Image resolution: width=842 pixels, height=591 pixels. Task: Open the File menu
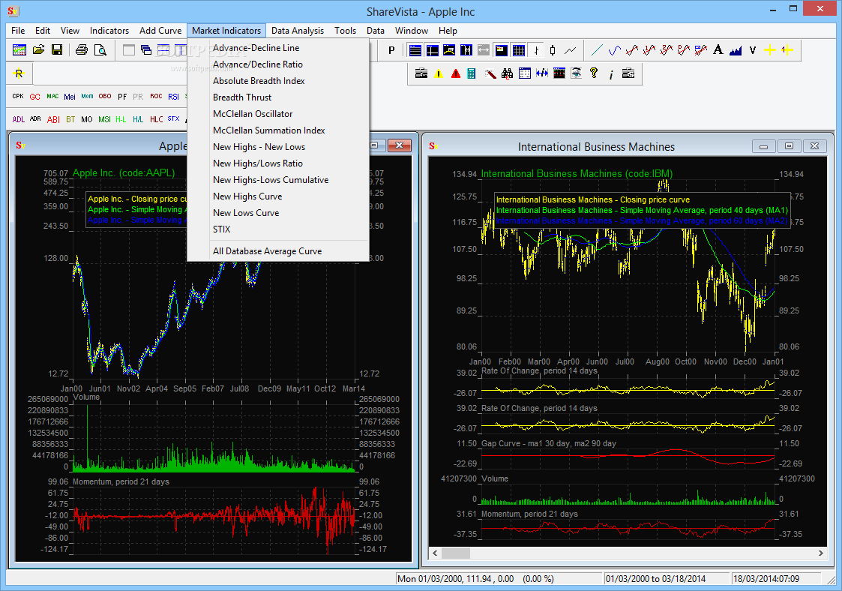tap(18, 31)
